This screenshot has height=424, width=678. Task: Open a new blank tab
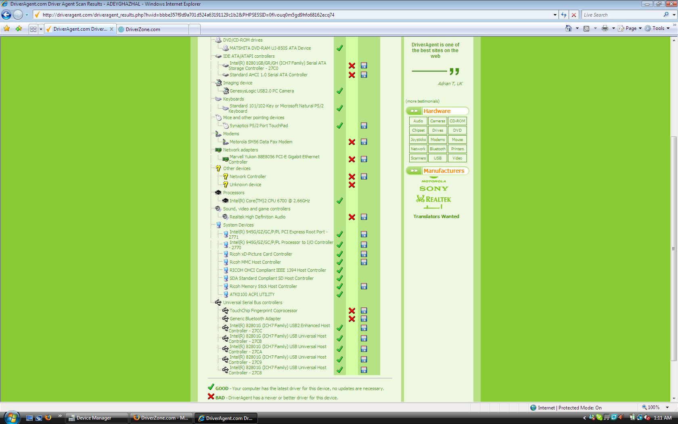coord(194,29)
